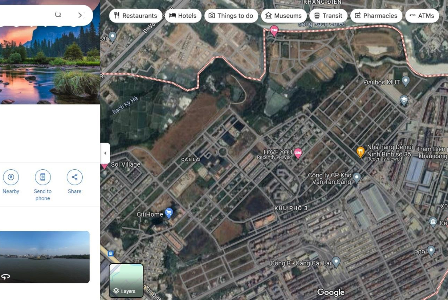The height and width of the screenshot is (300, 448).
Task: Select the Museums filter chip
Action: (x=283, y=16)
